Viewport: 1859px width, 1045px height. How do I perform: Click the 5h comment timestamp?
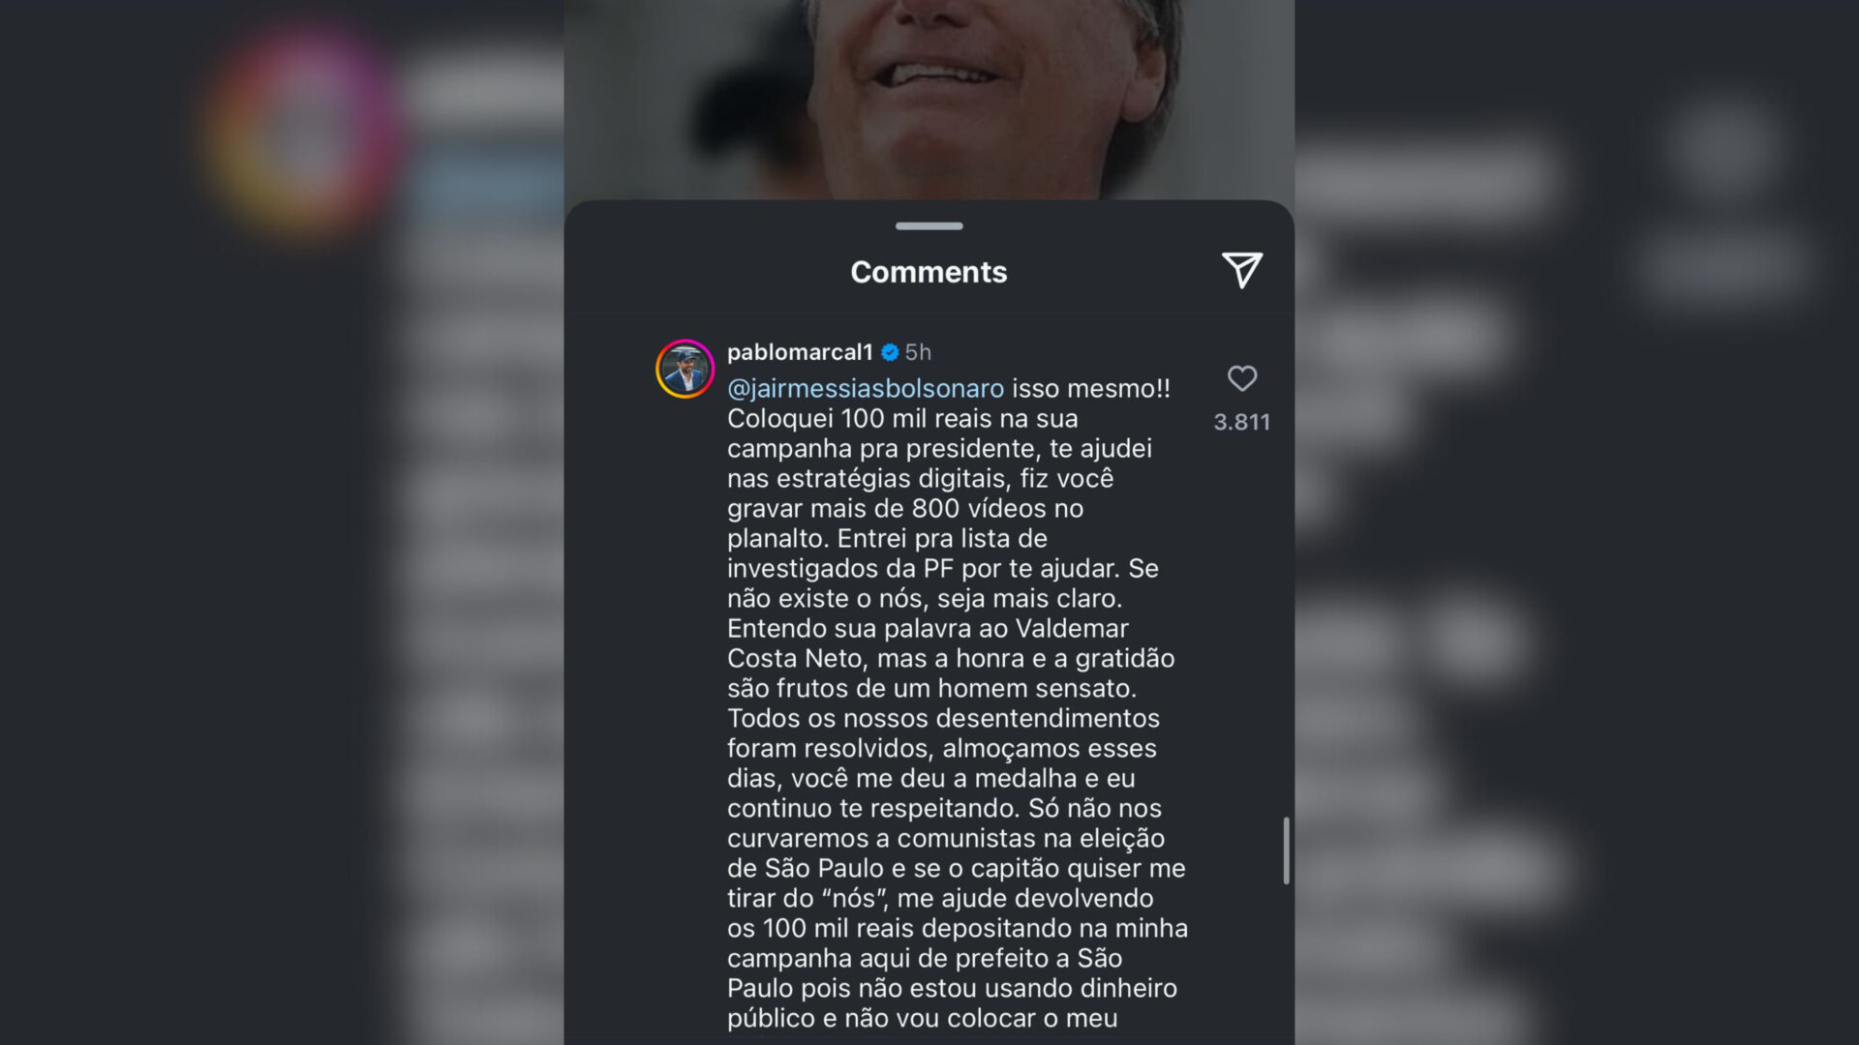918,352
